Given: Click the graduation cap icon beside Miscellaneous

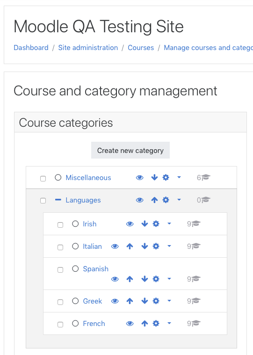Looking at the screenshot, I should click(206, 177).
